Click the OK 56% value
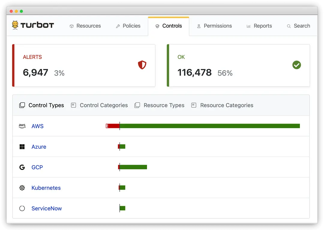The height and width of the screenshot is (230, 324). (225, 73)
